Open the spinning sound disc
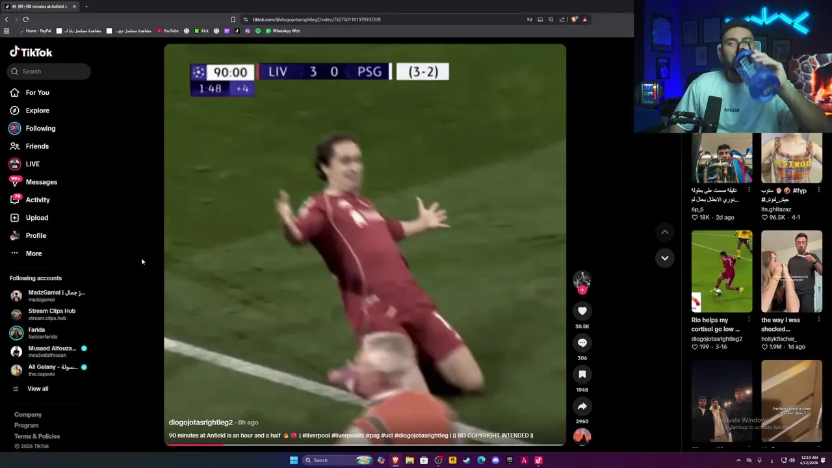 (582, 436)
